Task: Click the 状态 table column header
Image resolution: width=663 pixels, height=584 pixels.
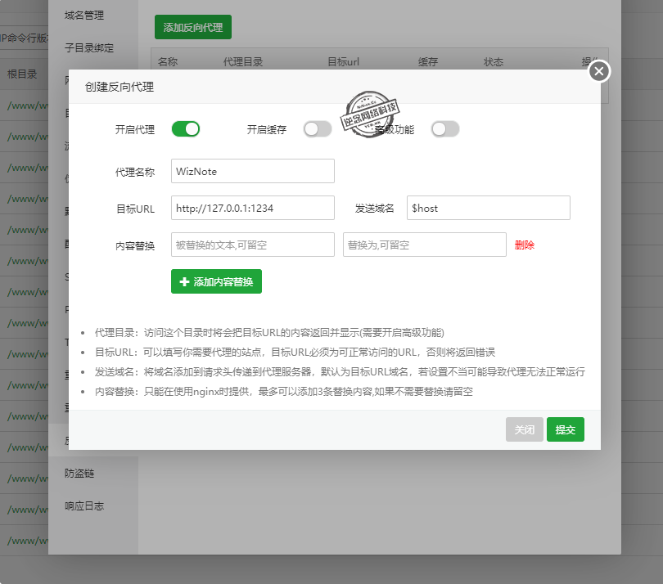Action: point(494,61)
